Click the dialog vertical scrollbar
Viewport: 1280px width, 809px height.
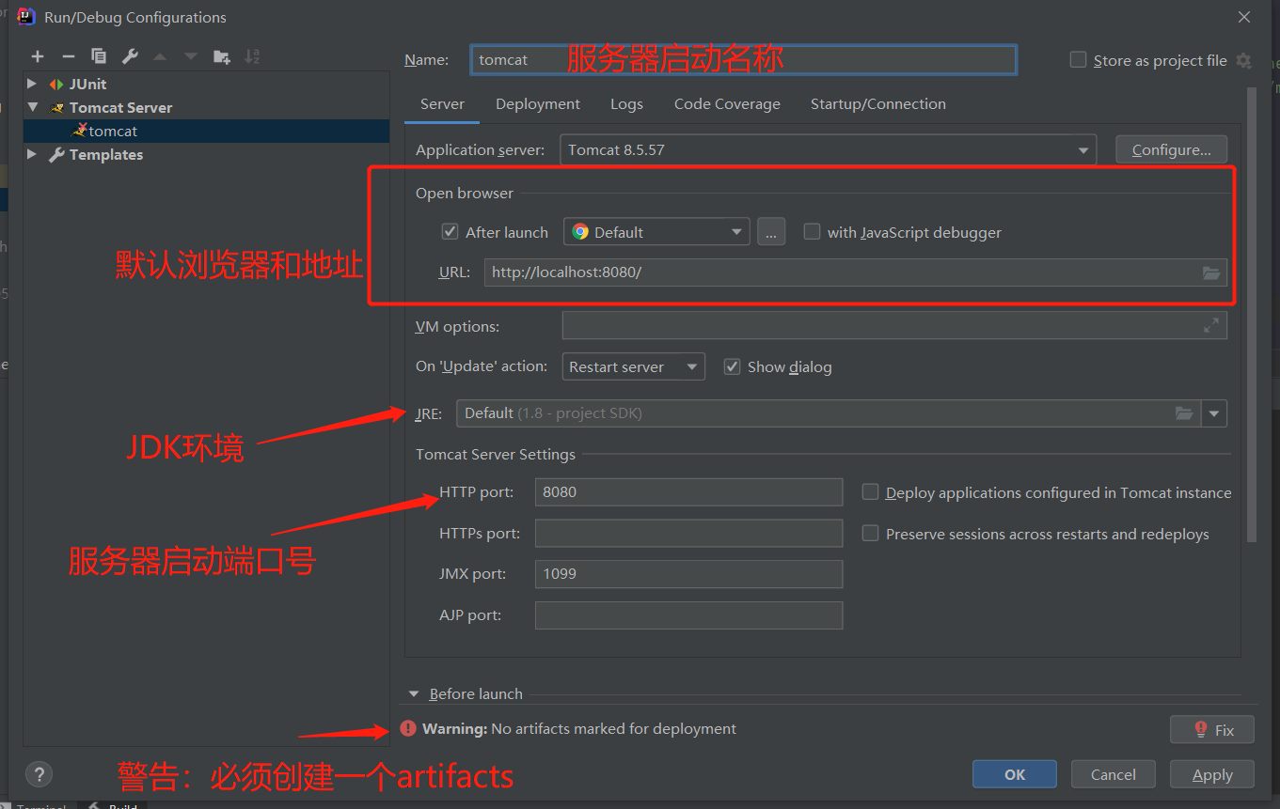1251,315
